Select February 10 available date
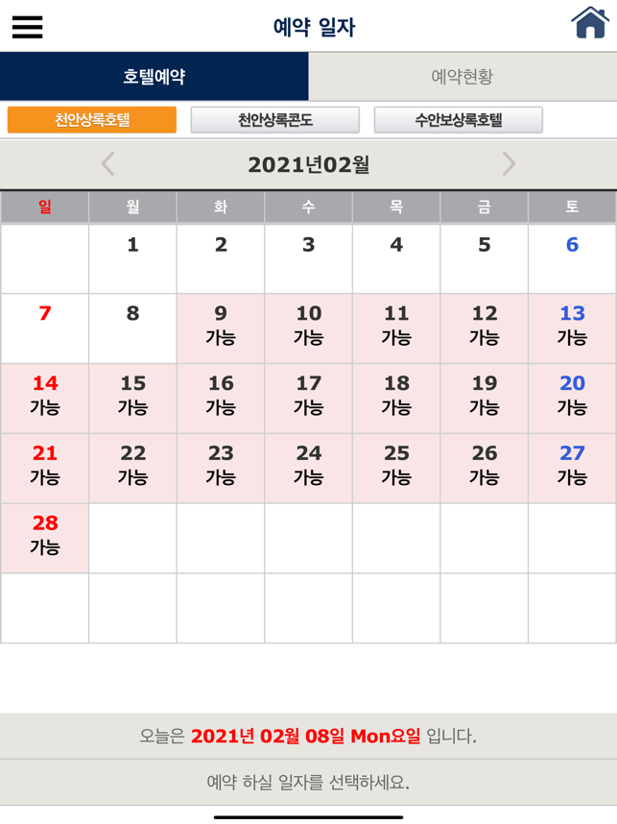Image resolution: width=617 pixels, height=824 pixels. click(309, 328)
